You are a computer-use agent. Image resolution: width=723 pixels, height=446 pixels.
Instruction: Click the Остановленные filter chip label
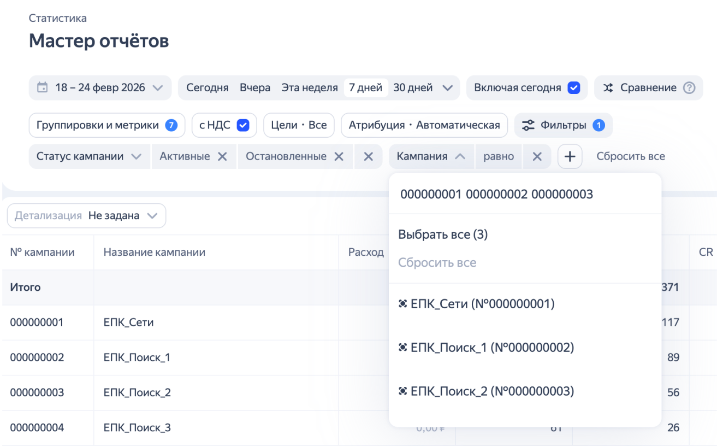(x=286, y=156)
